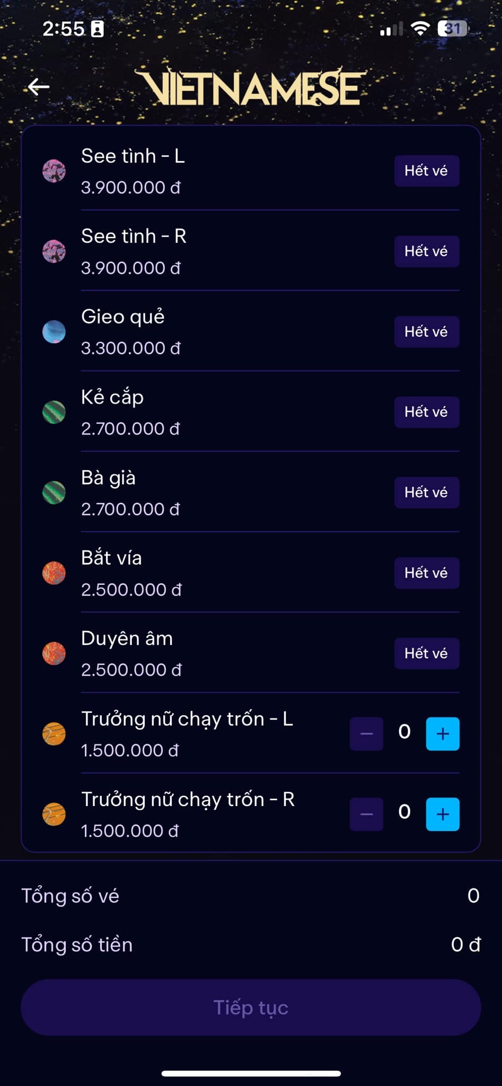
Task: Tap the VIETNAMESE logo header
Action: click(x=251, y=87)
